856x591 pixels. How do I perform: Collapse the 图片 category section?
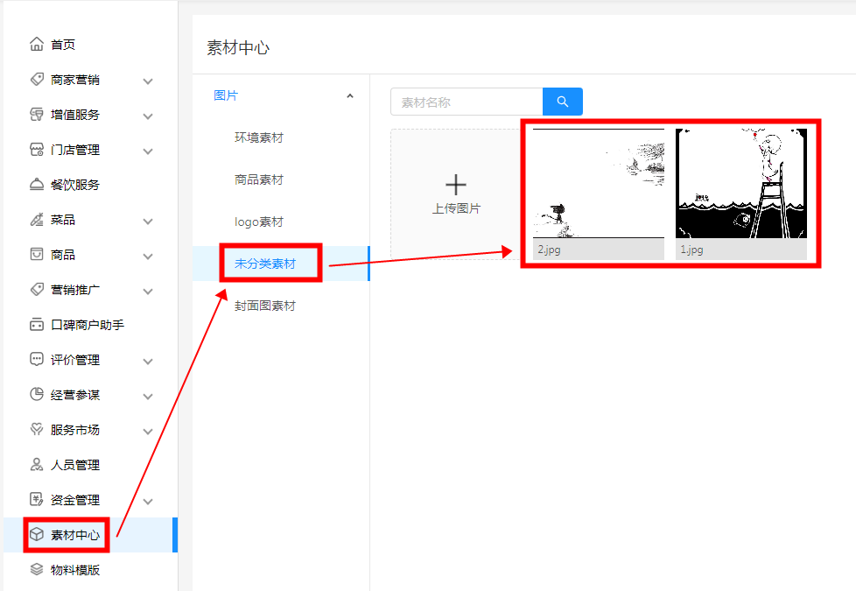point(350,95)
